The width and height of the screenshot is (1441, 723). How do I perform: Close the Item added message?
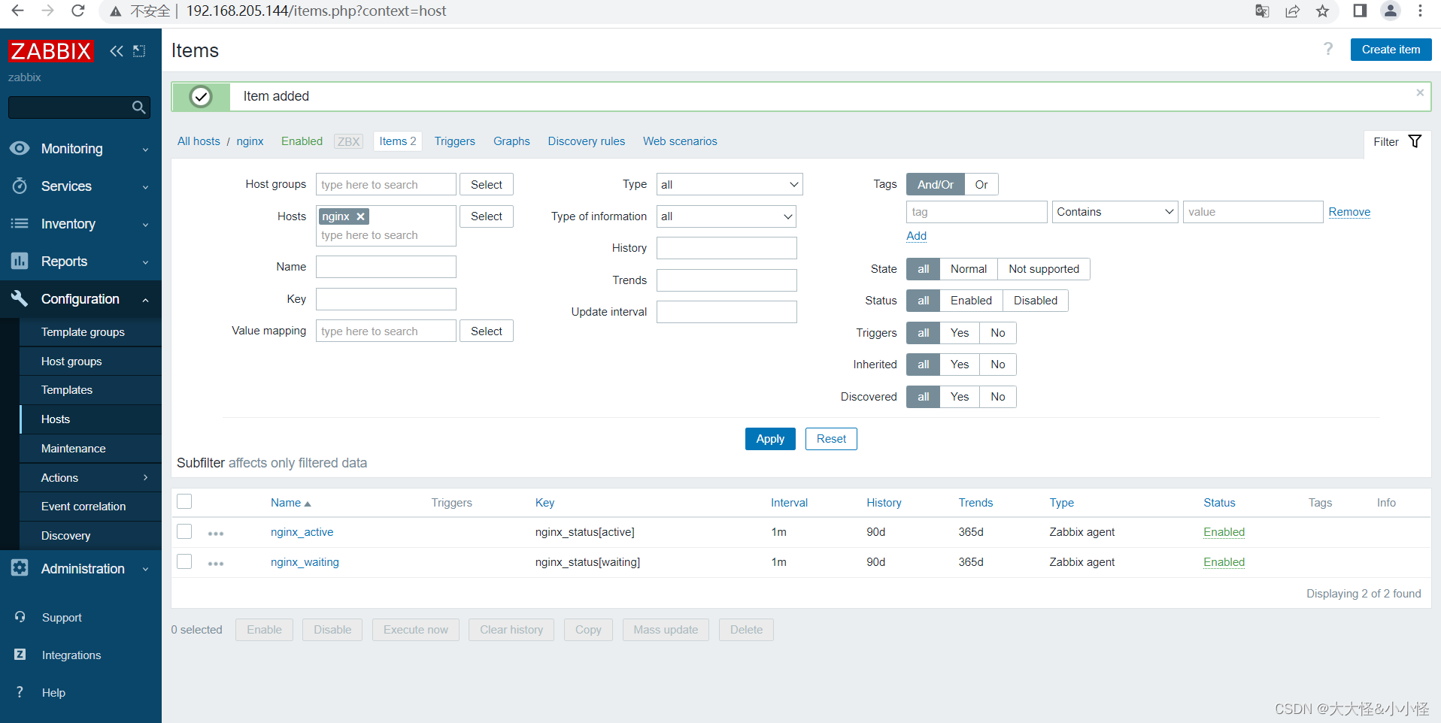click(x=1420, y=92)
